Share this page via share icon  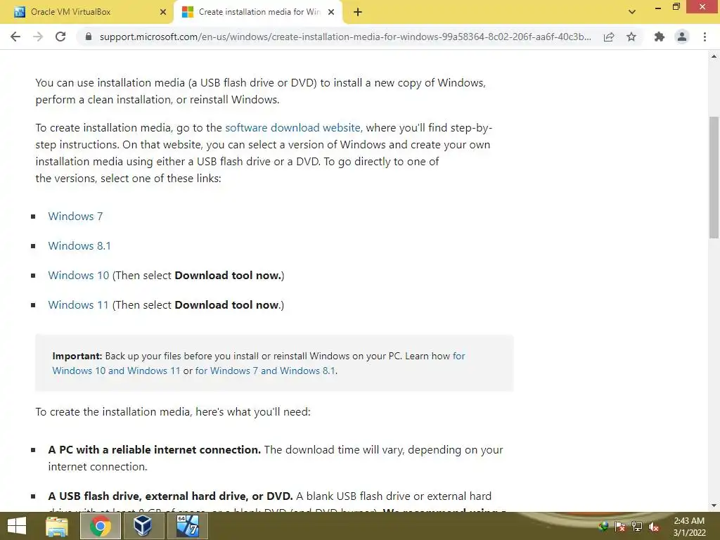609,37
